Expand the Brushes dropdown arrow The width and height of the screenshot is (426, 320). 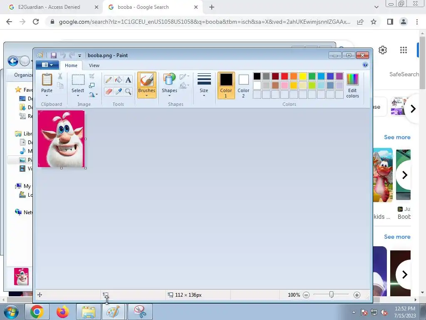pyautogui.click(x=147, y=95)
